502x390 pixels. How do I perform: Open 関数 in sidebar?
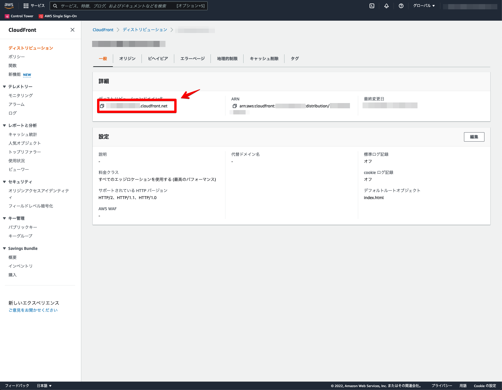point(13,66)
